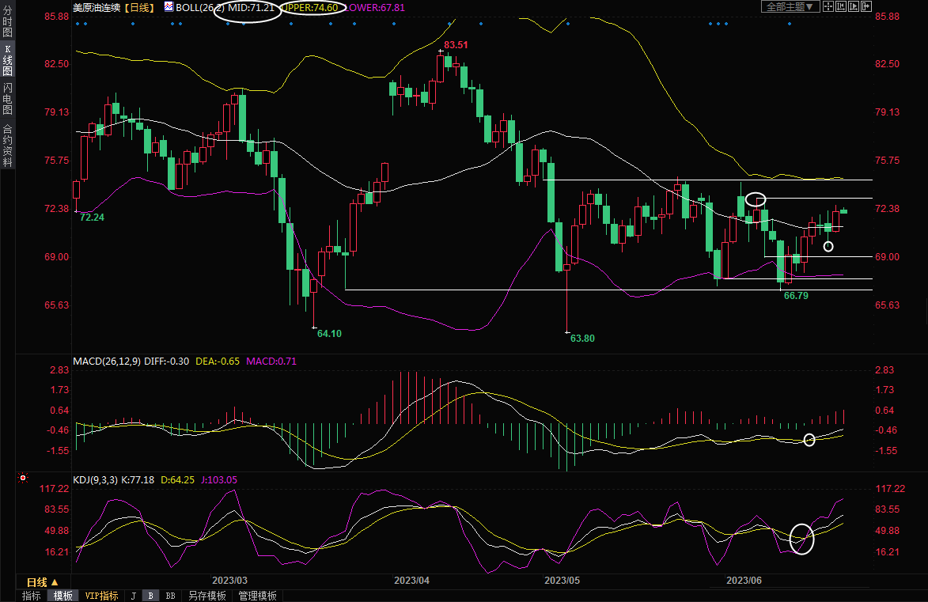Screen dimensions: 928x602
Task: Expand the 日线 period selector
Action: pos(44,582)
